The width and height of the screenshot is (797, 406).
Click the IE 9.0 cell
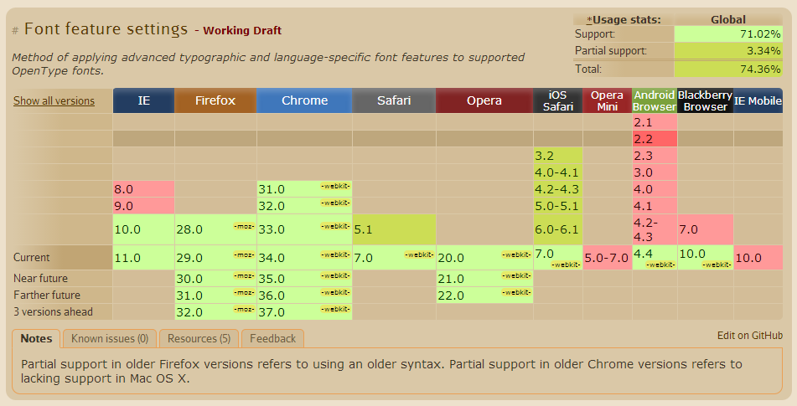144,206
